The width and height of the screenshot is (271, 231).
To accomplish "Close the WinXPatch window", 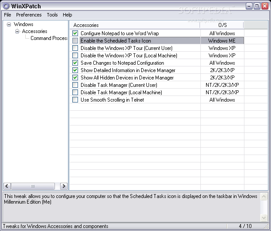I will (265, 6).
